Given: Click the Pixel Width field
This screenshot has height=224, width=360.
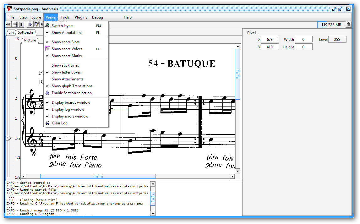Looking at the screenshot, I should click(x=303, y=40).
